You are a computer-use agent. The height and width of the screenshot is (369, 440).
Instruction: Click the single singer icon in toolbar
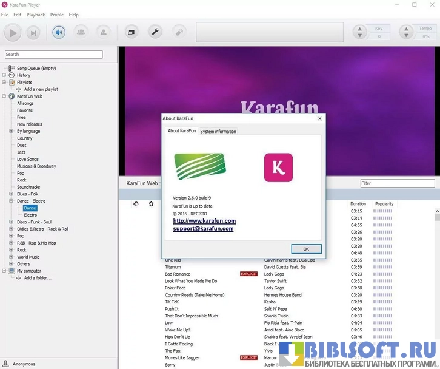click(x=104, y=32)
